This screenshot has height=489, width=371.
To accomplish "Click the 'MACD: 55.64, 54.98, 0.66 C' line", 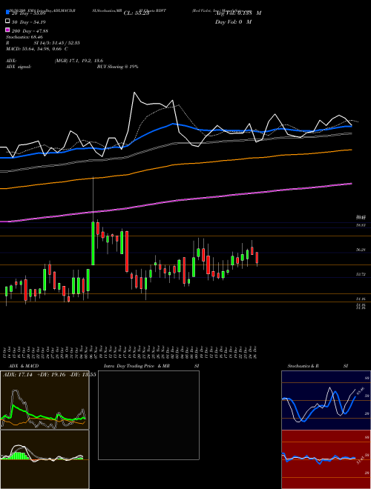I will click(37, 49).
